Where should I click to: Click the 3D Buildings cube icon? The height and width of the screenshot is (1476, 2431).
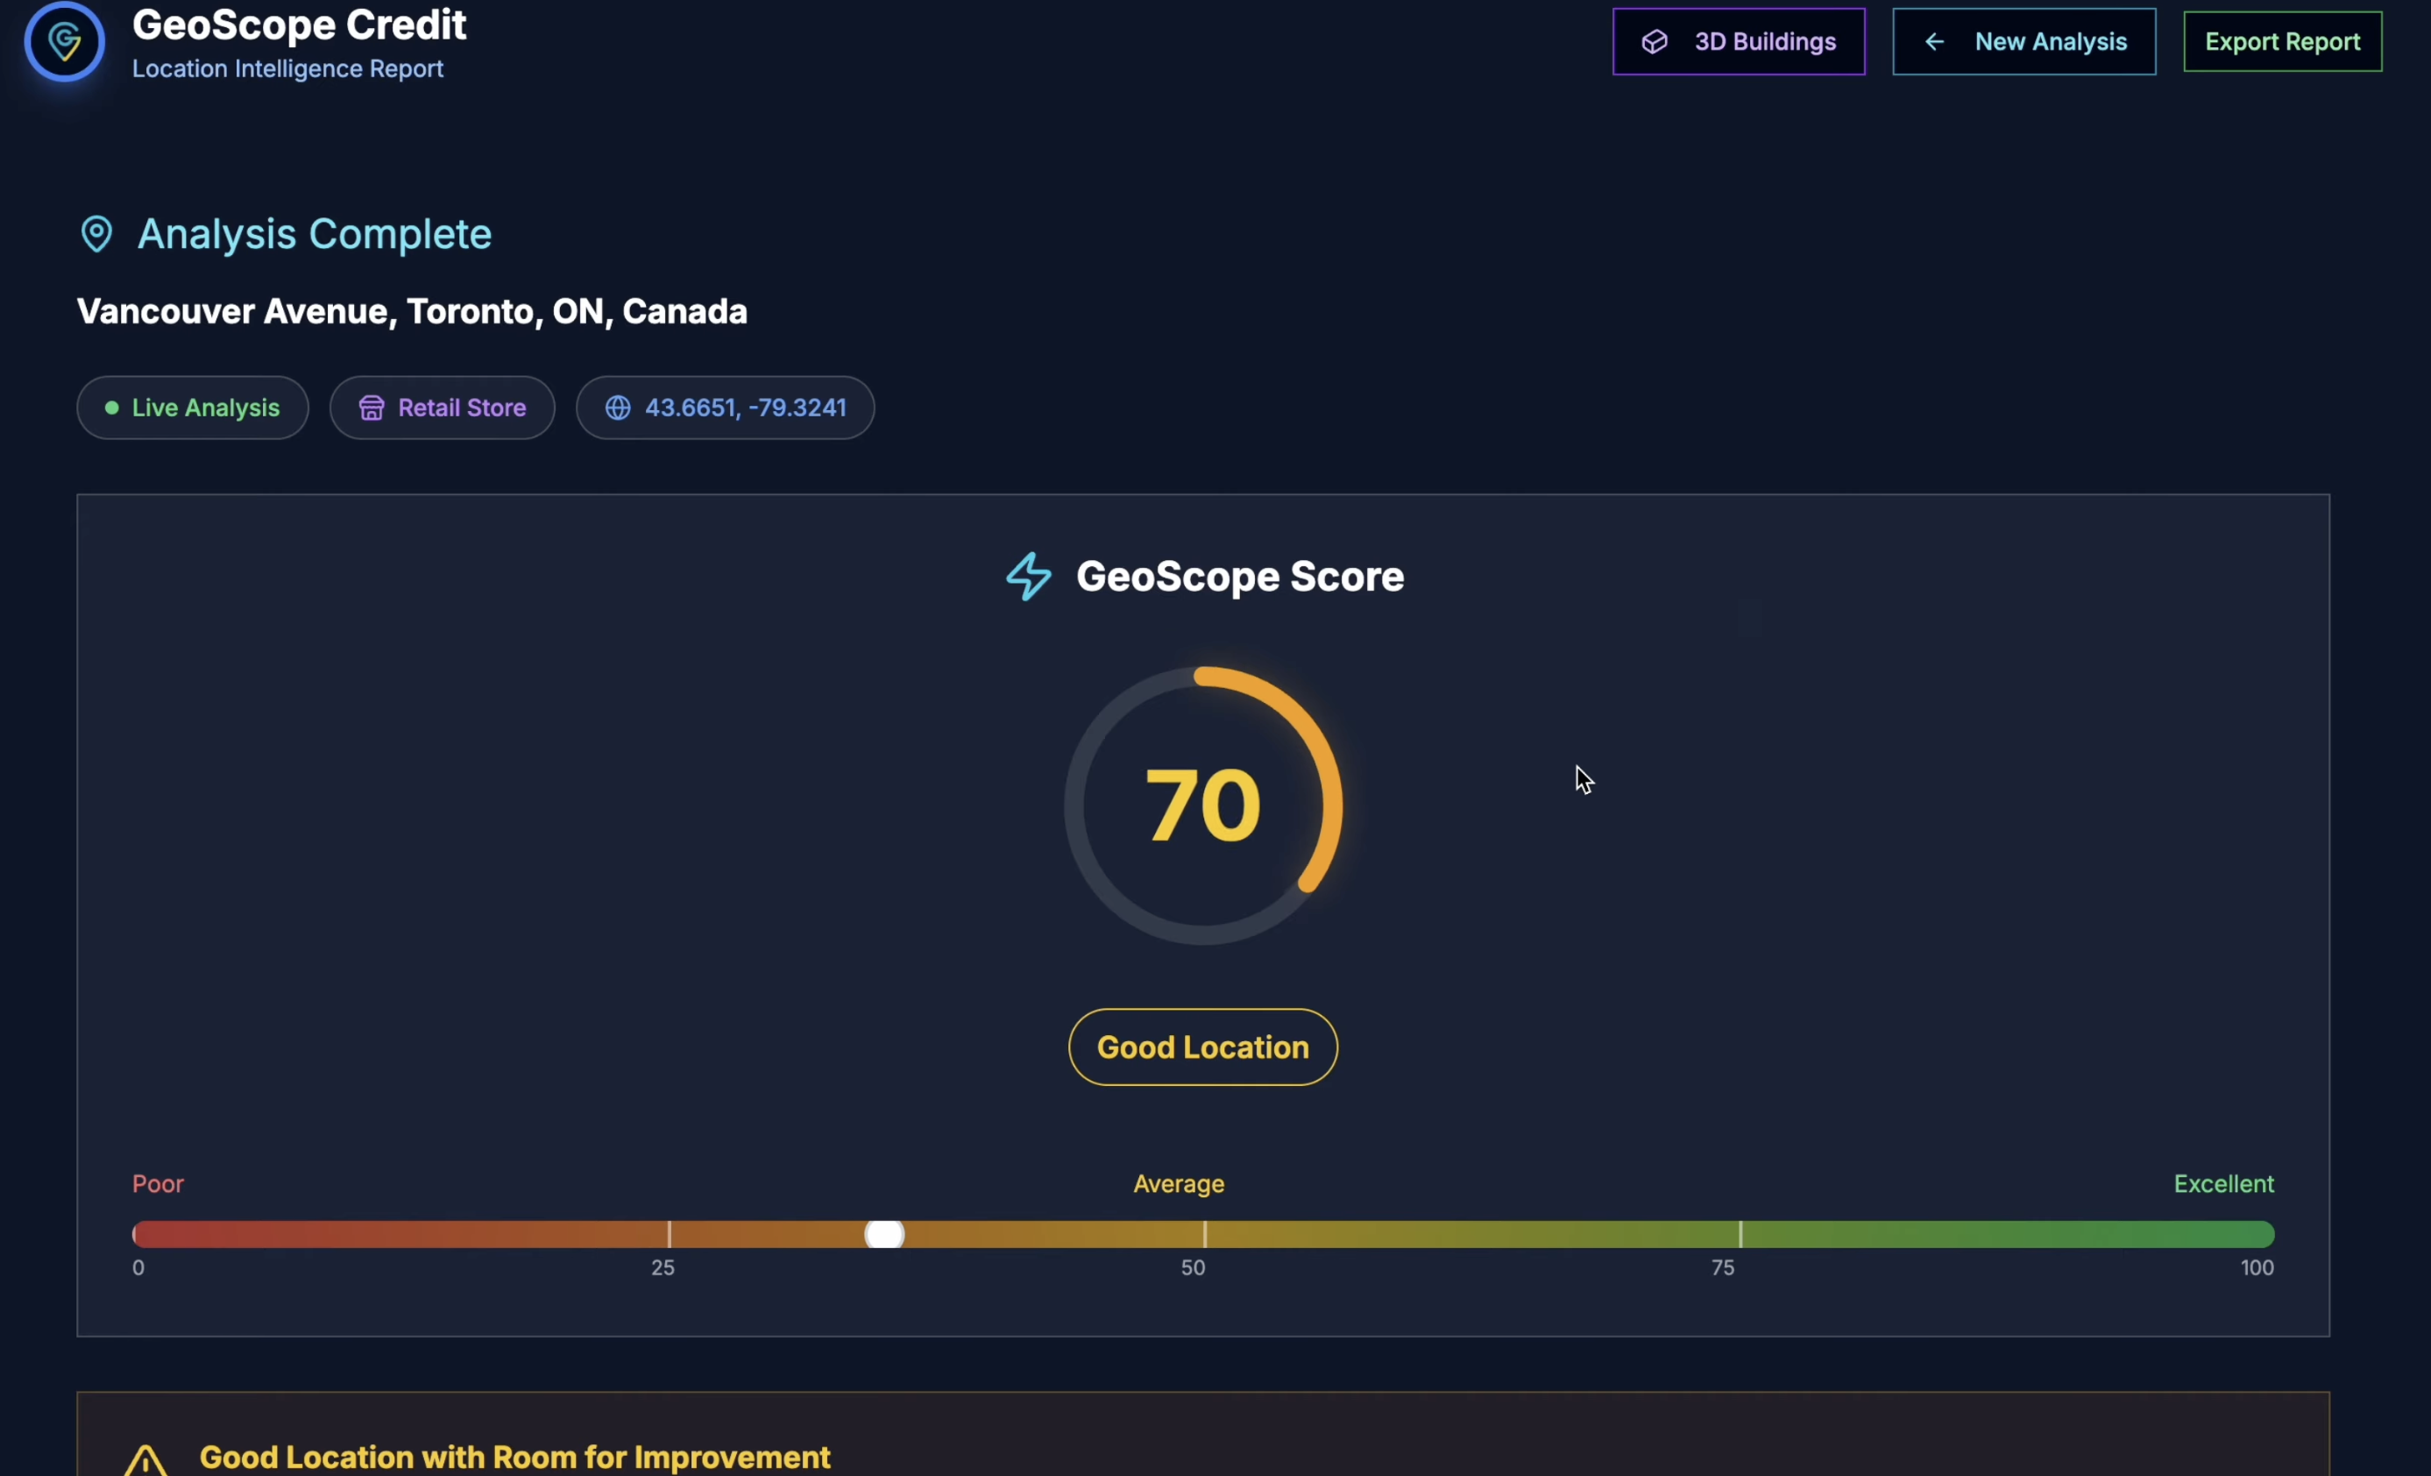pyautogui.click(x=1655, y=41)
